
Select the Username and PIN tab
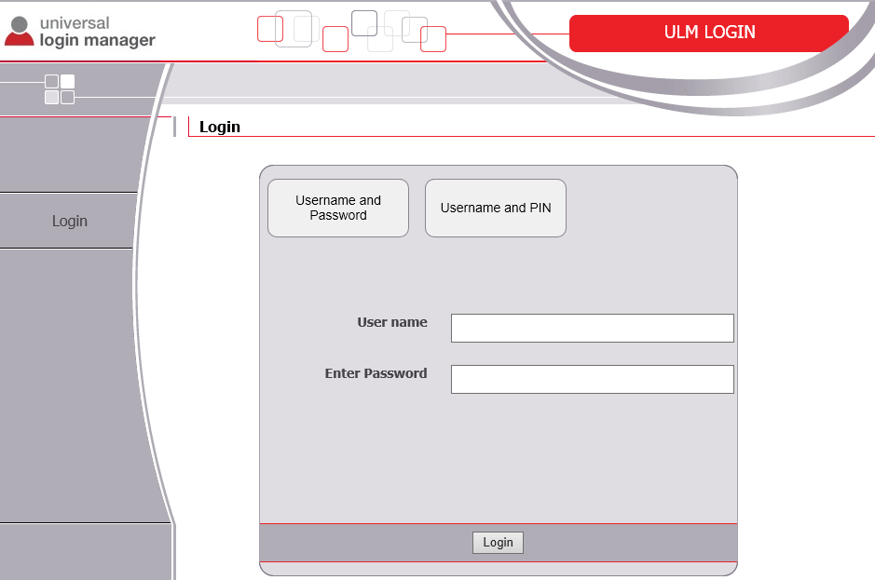496,208
